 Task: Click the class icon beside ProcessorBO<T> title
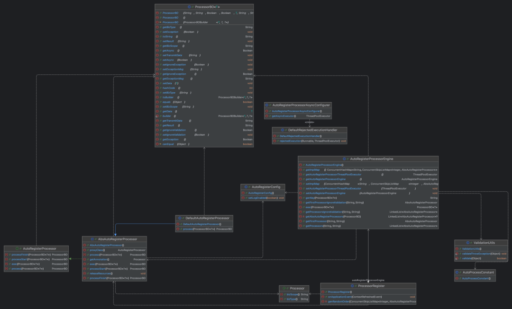click(x=189, y=7)
